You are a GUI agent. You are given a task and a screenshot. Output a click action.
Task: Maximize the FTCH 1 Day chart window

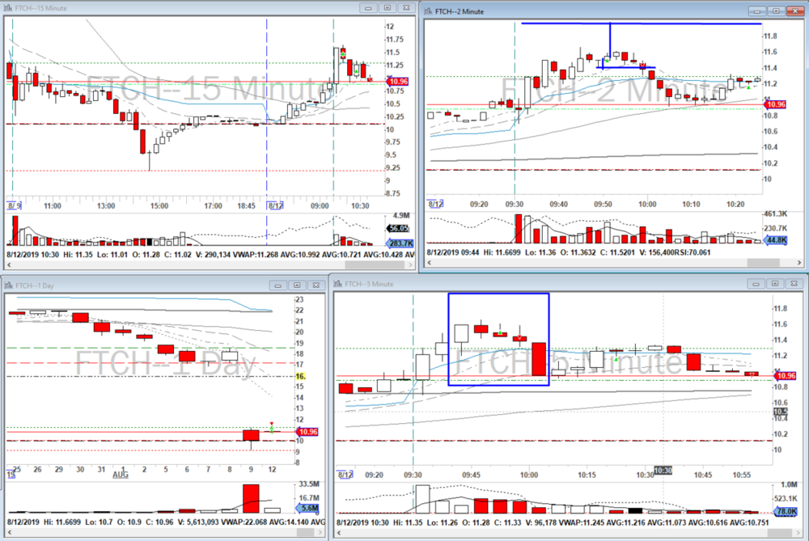tap(296, 285)
